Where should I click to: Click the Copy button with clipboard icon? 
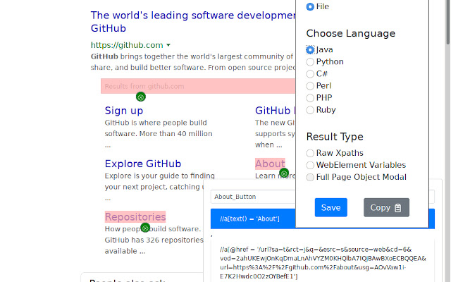point(386,207)
